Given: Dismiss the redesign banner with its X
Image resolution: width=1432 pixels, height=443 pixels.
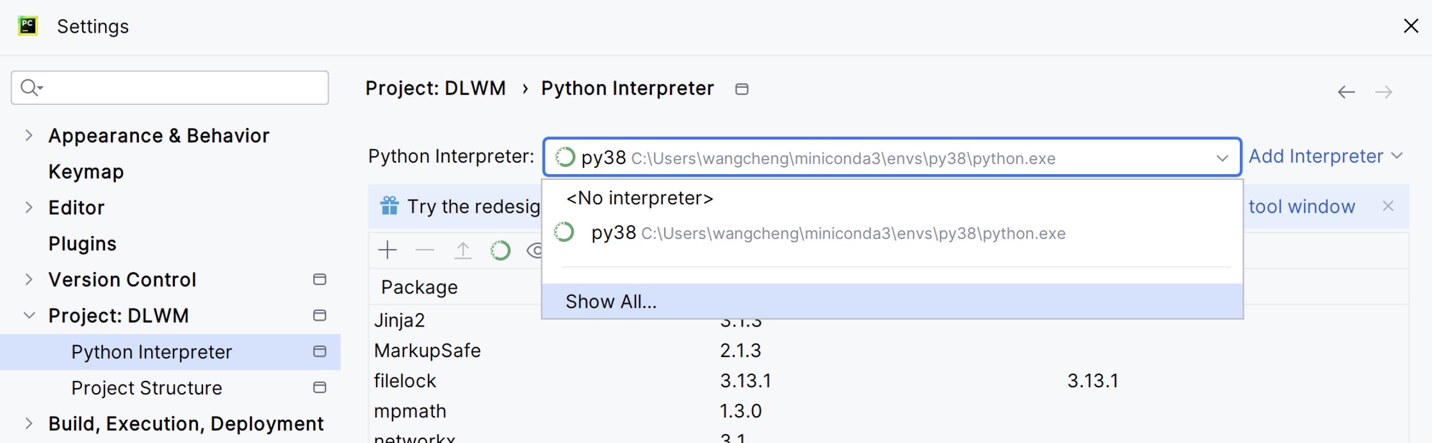Looking at the screenshot, I should (1388, 206).
